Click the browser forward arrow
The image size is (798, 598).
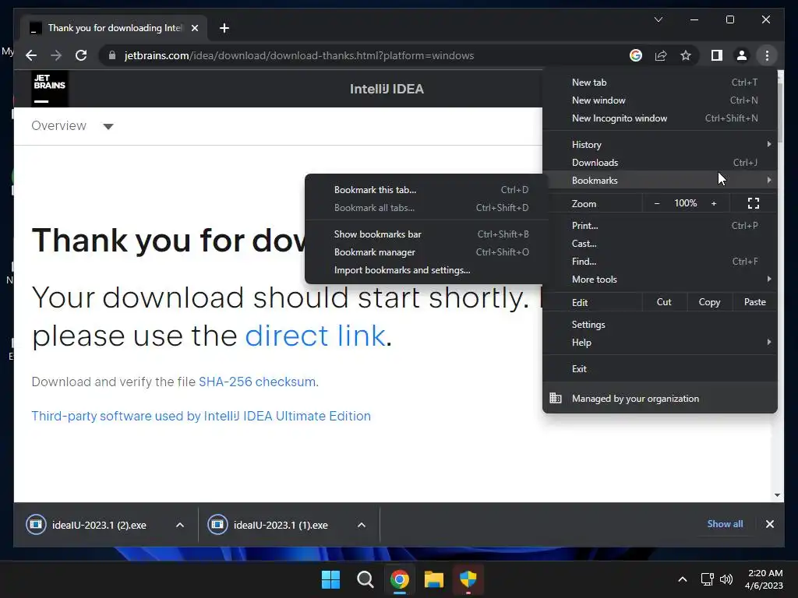(x=56, y=55)
